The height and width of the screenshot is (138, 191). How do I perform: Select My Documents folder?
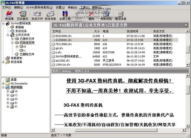(19, 84)
